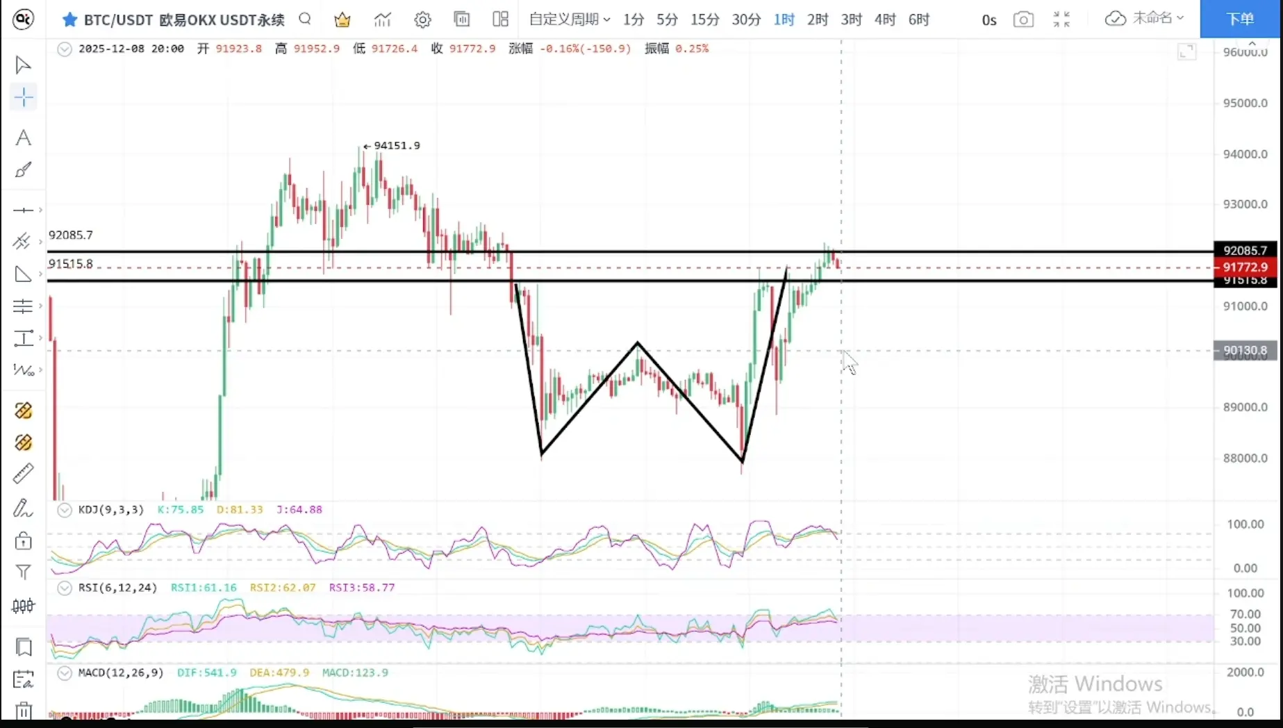Click the black 92085.7 price axis tag
The height and width of the screenshot is (728, 1283).
point(1245,250)
